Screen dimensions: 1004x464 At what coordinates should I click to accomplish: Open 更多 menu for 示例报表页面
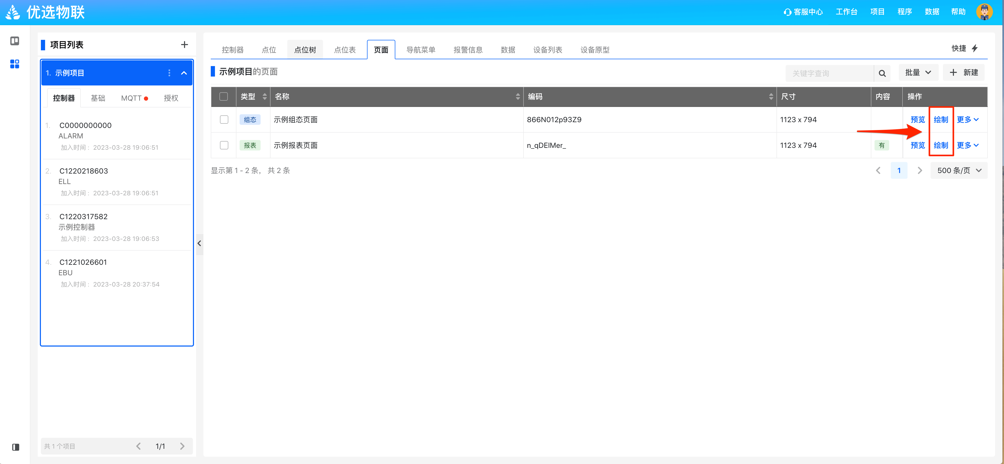click(968, 145)
